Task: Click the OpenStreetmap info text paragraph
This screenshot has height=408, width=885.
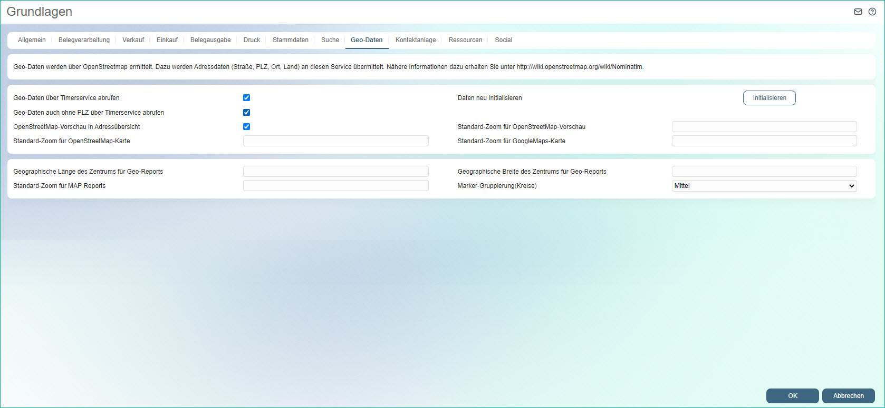Action: point(328,67)
